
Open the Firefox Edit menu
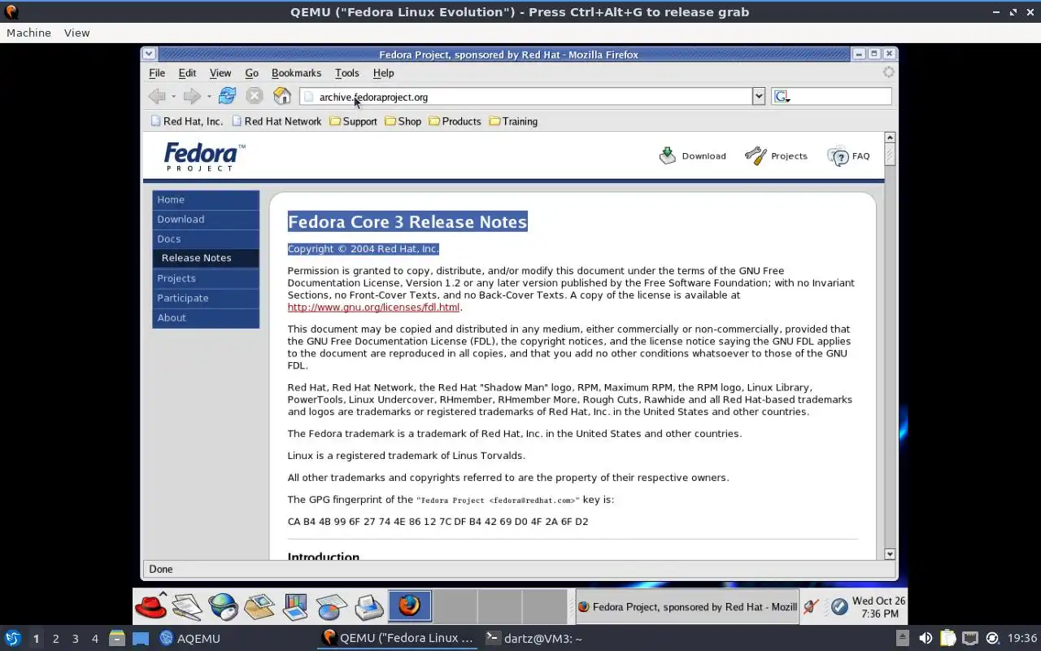187,72
